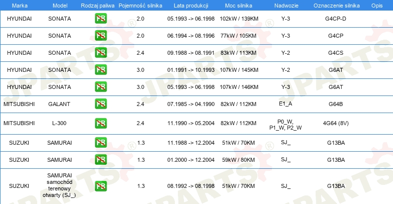393x204 pixels.
Task: Click the Marka column header
Action: [x=20, y=6]
